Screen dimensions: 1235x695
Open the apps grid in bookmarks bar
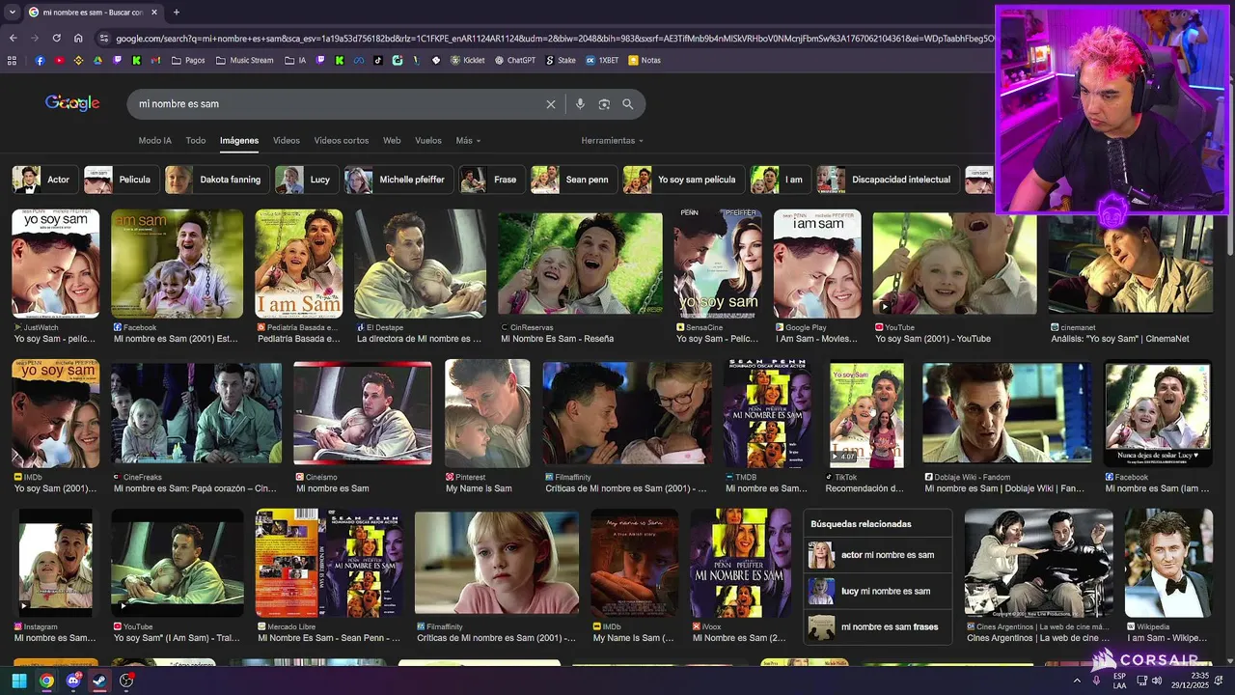coord(12,60)
